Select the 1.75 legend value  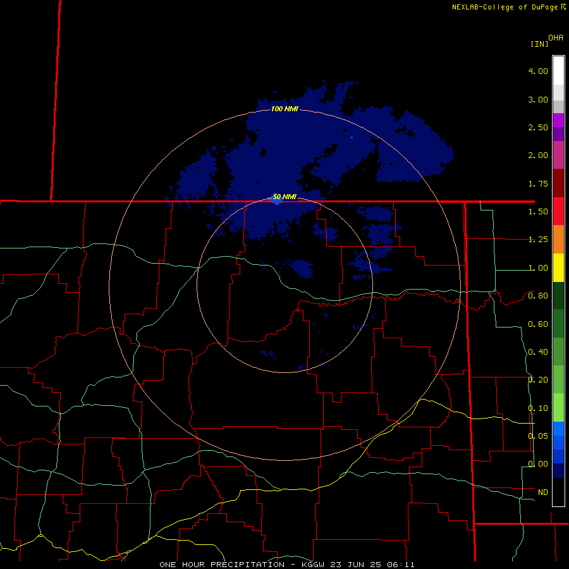[538, 183]
